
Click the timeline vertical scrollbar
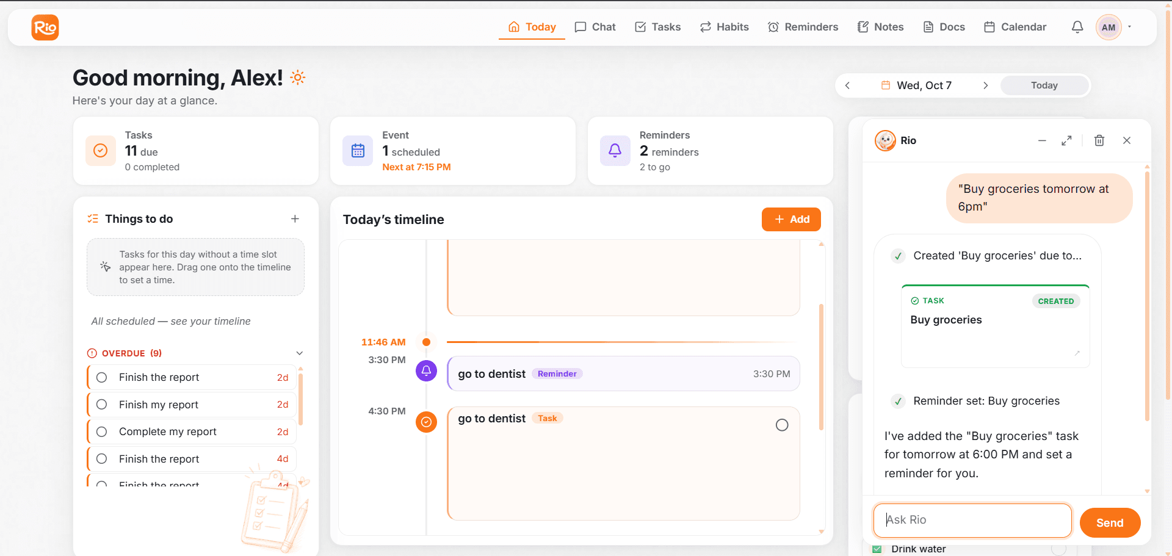(821, 366)
